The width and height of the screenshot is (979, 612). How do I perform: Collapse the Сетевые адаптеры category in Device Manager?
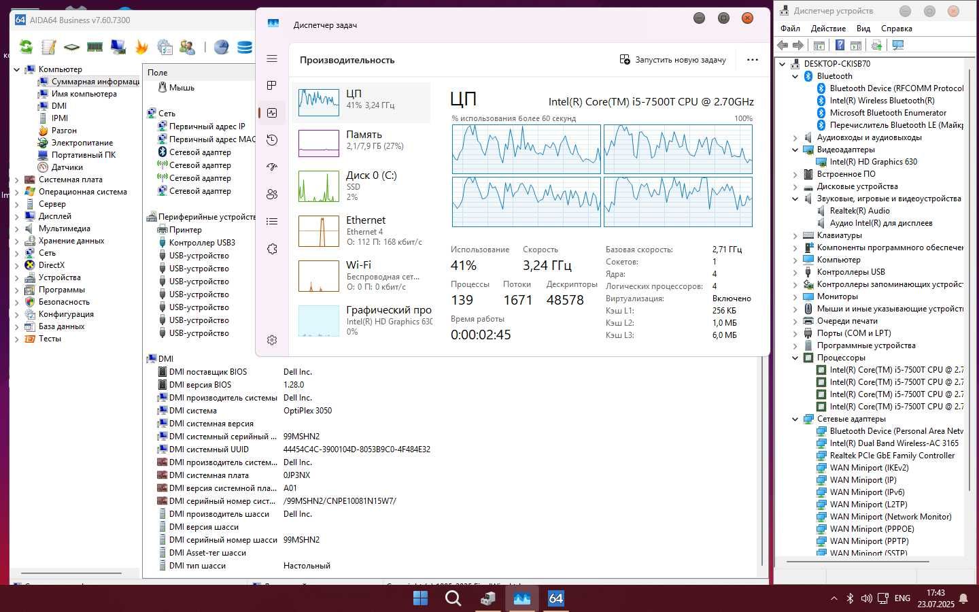click(795, 419)
